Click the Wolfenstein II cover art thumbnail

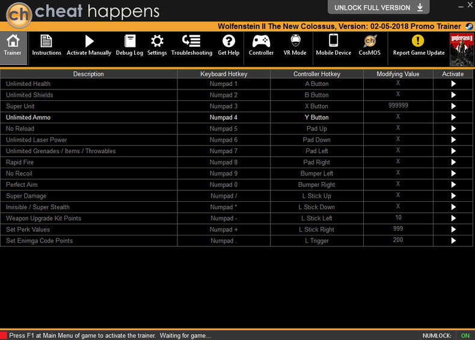(462, 49)
